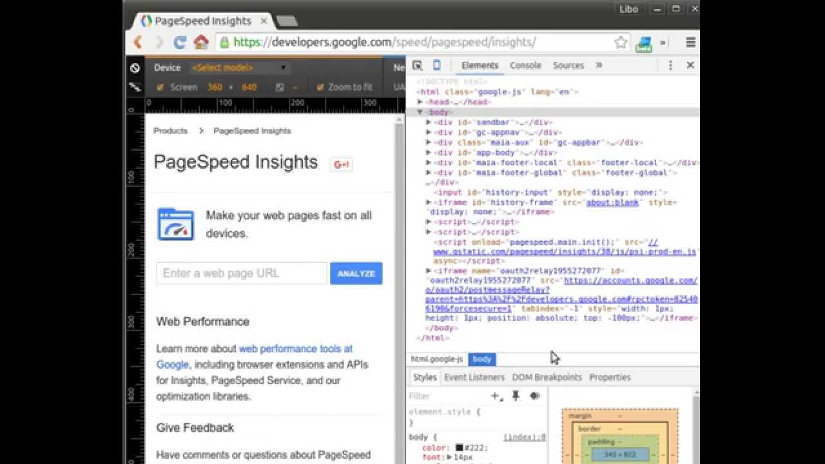Show hidden extensions chevron in toolbar
The image size is (825, 464).
click(x=663, y=43)
